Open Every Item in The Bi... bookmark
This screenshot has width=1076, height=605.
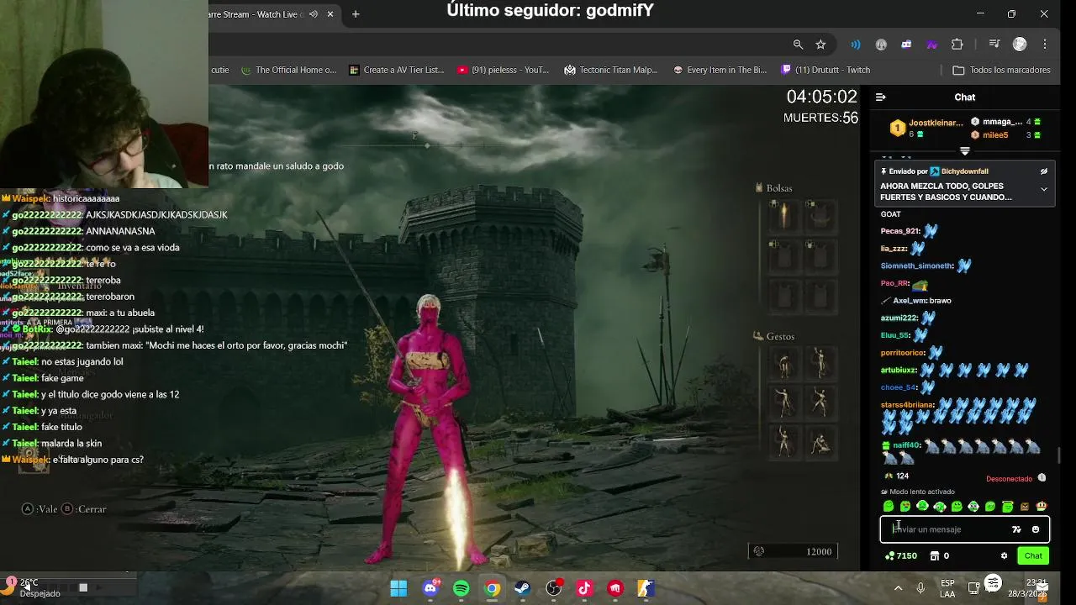point(720,70)
